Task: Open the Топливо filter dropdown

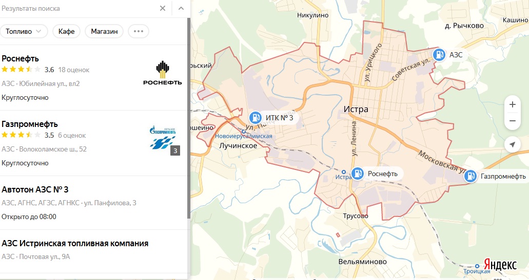Action: click(x=24, y=31)
